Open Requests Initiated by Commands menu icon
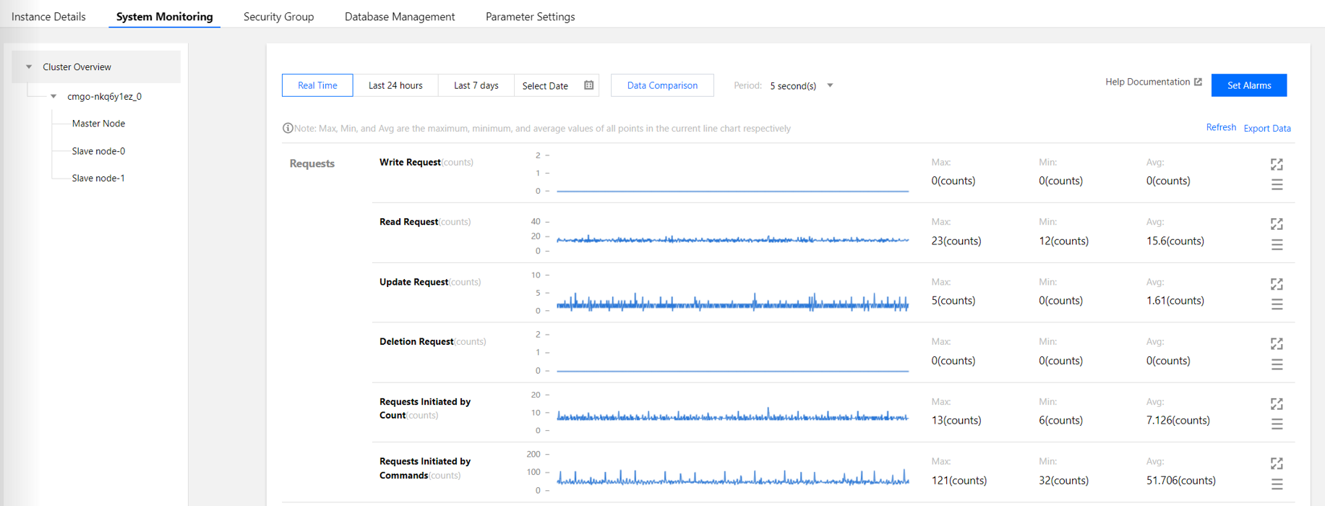 pyautogui.click(x=1277, y=484)
